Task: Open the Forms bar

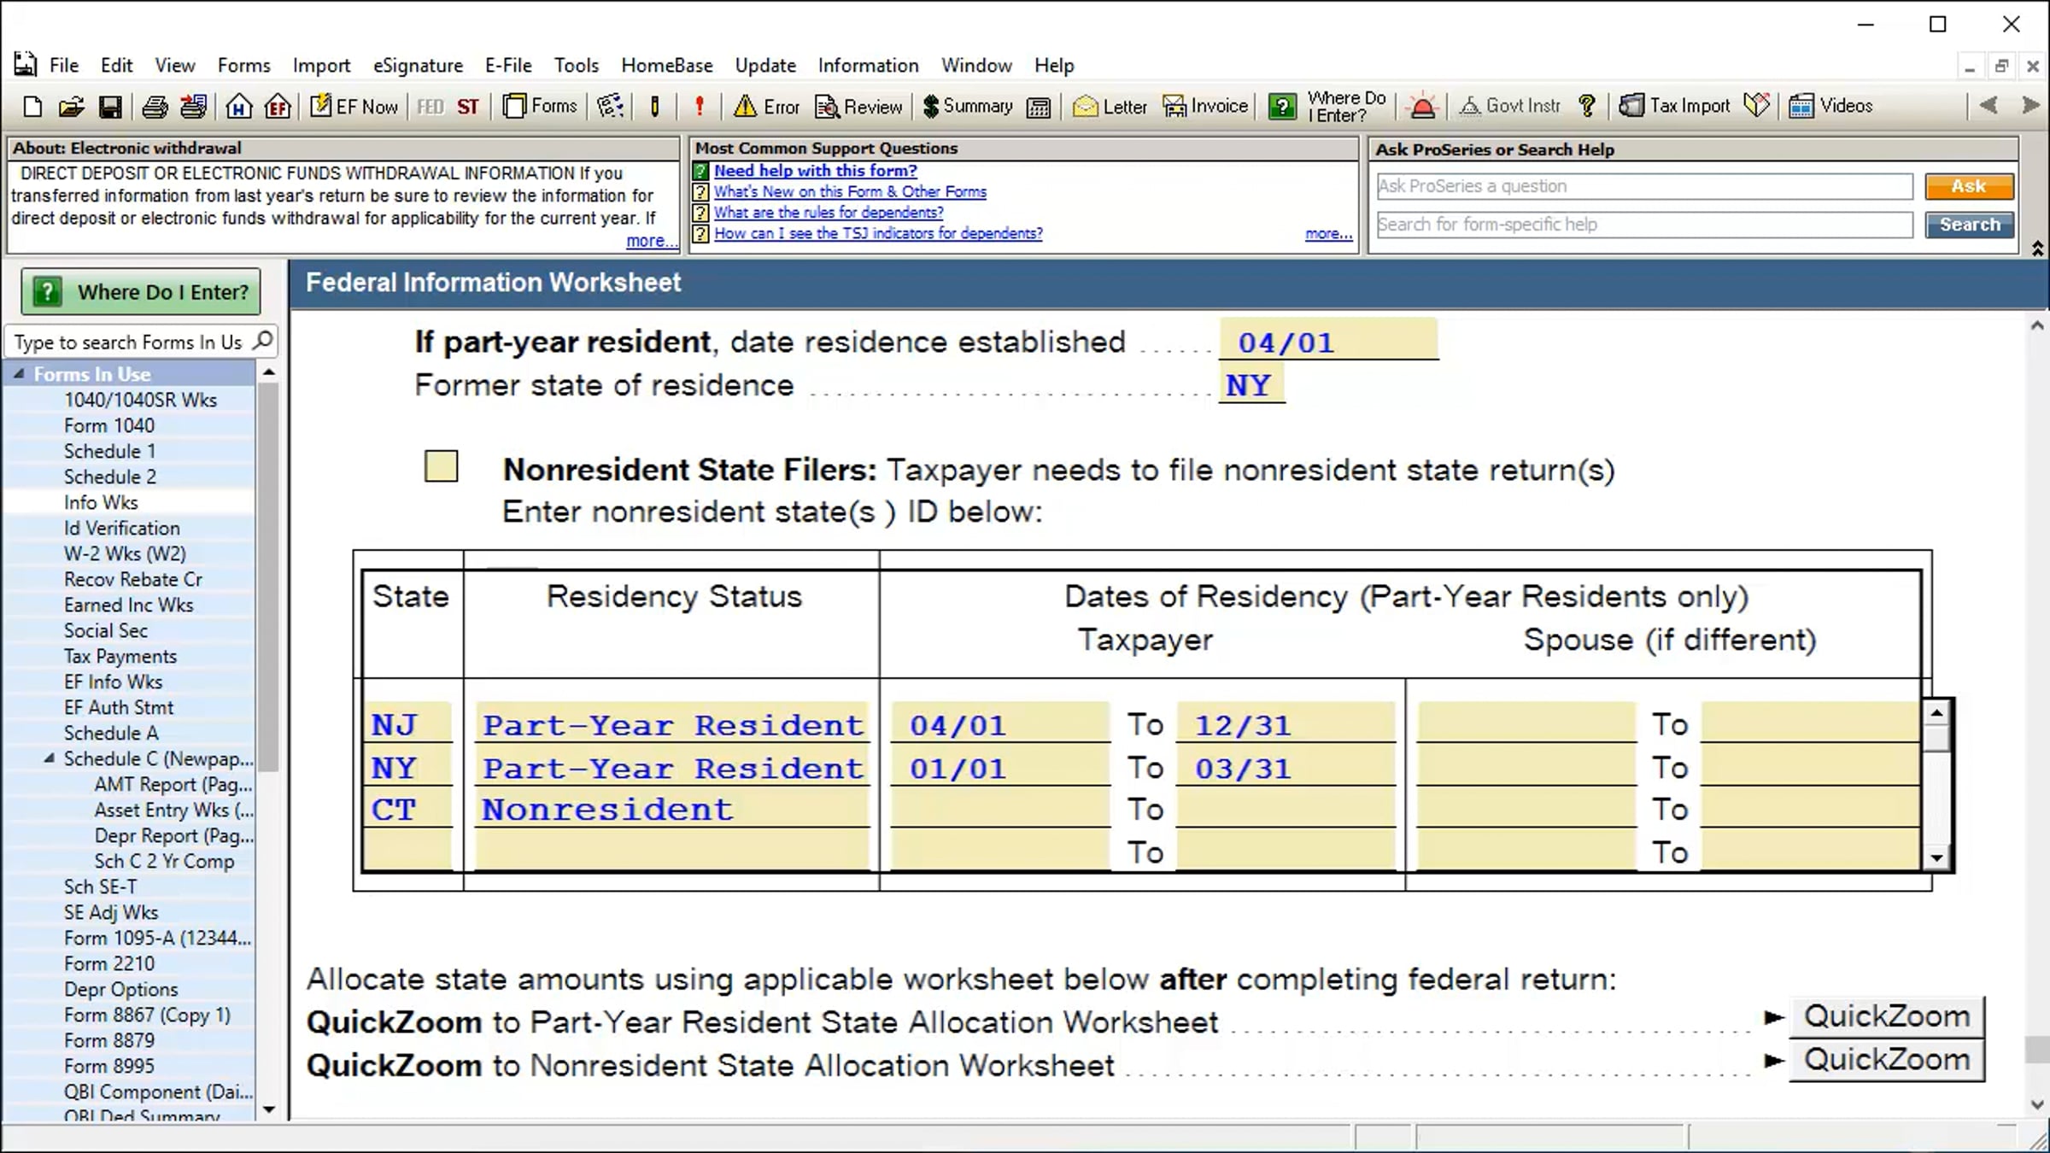Action: pyautogui.click(x=540, y=106)
